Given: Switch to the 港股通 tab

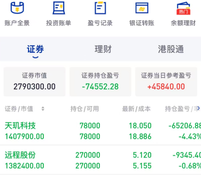Looking at the screenshot, I should tap(171, 49).
